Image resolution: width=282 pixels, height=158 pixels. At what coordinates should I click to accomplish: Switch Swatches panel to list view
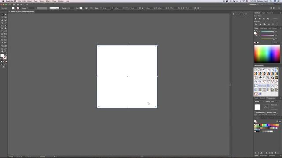(277, 122)
